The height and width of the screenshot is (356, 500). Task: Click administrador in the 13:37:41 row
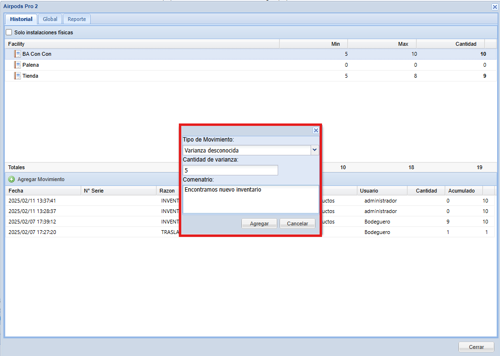[381, 201]
